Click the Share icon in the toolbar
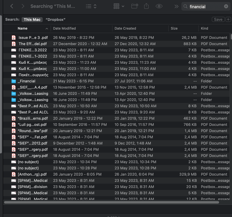 point(146,6)
